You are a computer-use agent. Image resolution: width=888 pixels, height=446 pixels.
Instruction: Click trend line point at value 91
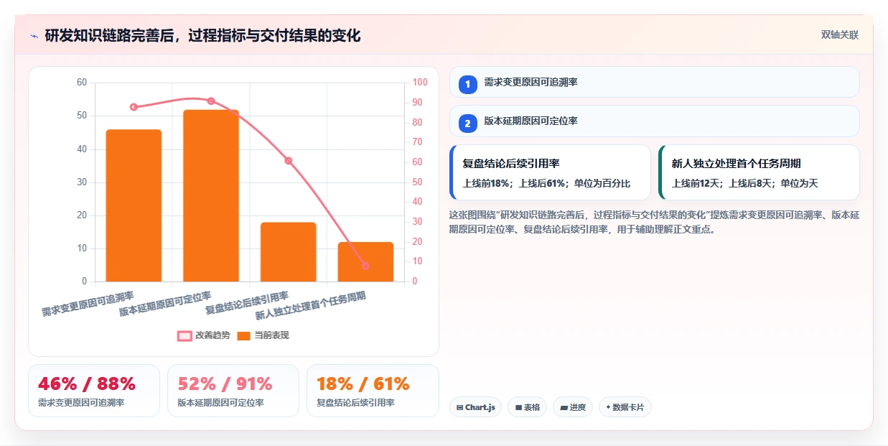[211, 101]
